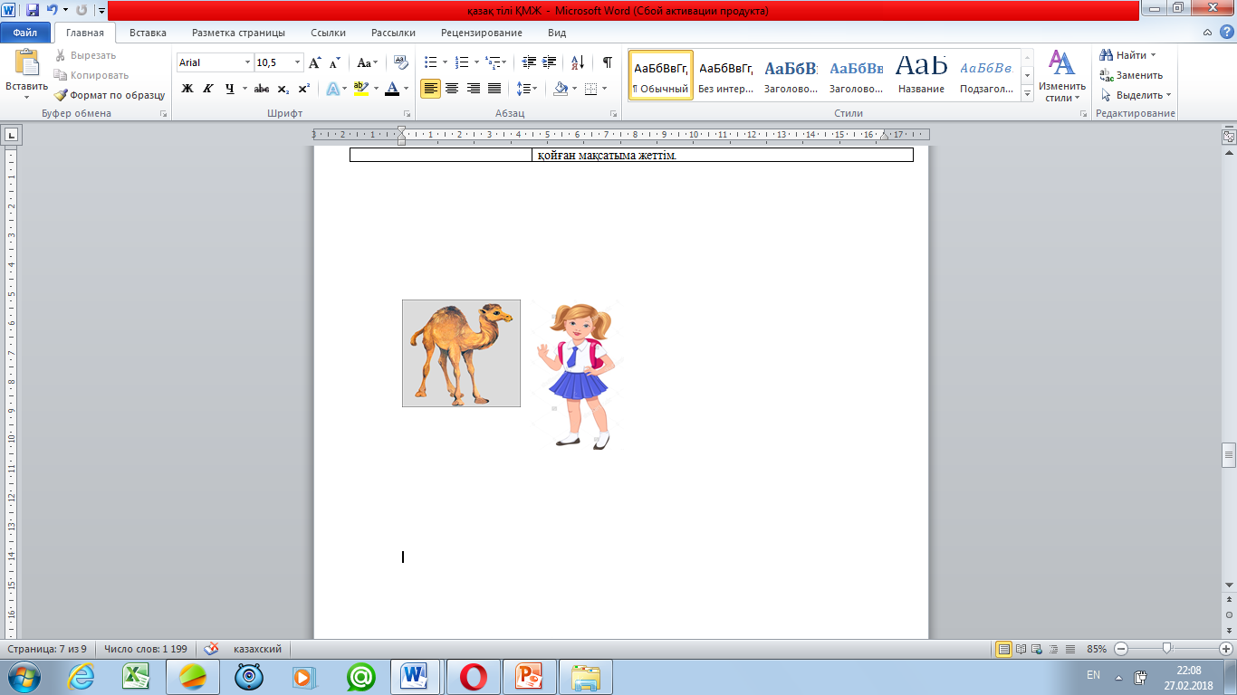This screenshot has height=695, width=1237.
Task: Switch to the Вставка tab
Action: (148, 33)
